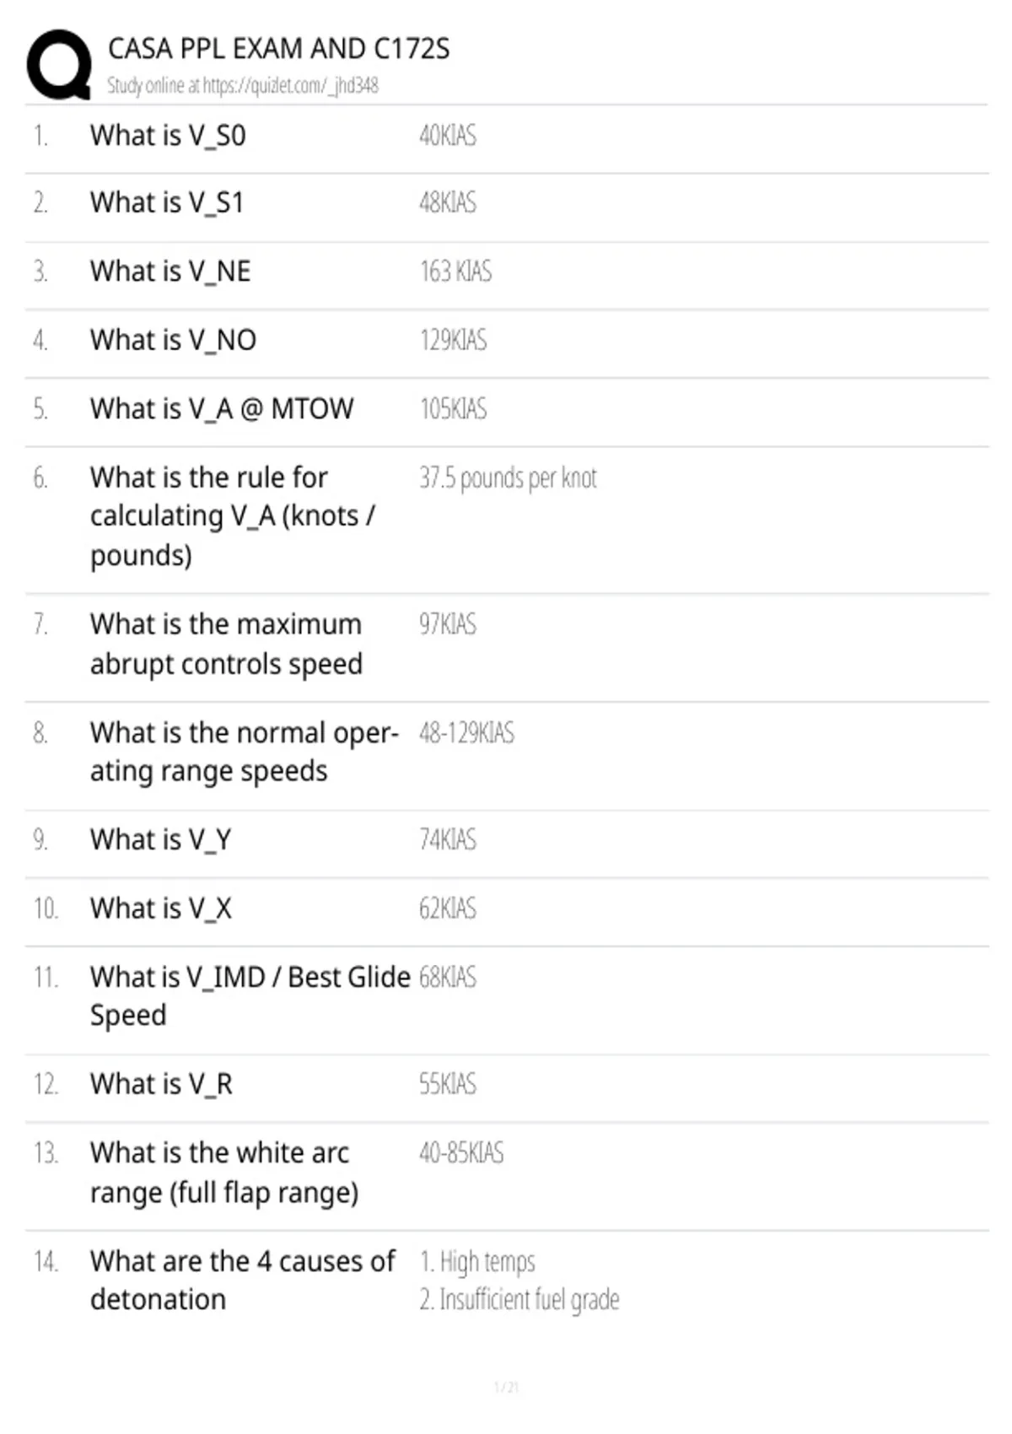Click the 163 KIAS answer
Image resolution: width=1012 pixels, height=1434 pixels.
click(x=455, y=272)
